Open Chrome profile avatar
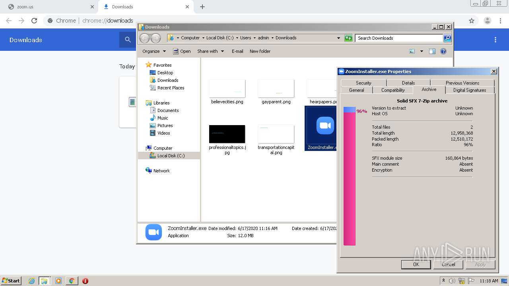The width and height of the screenshot is (509, 286). tap(487, 21)
